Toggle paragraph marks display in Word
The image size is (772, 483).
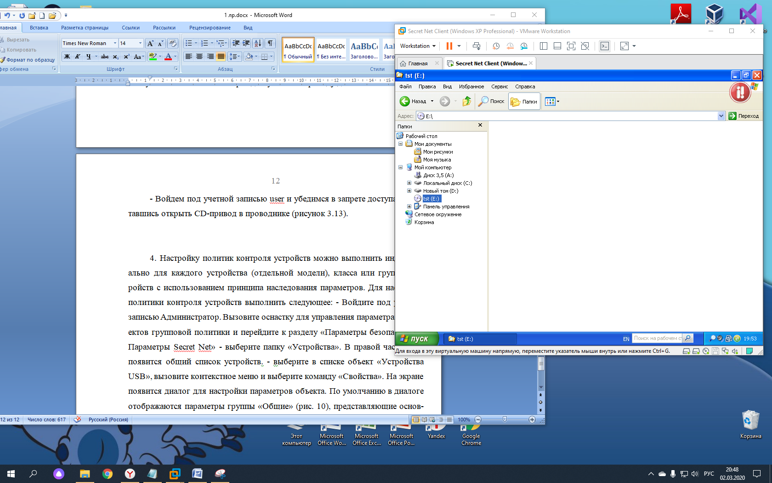[270, 43]
